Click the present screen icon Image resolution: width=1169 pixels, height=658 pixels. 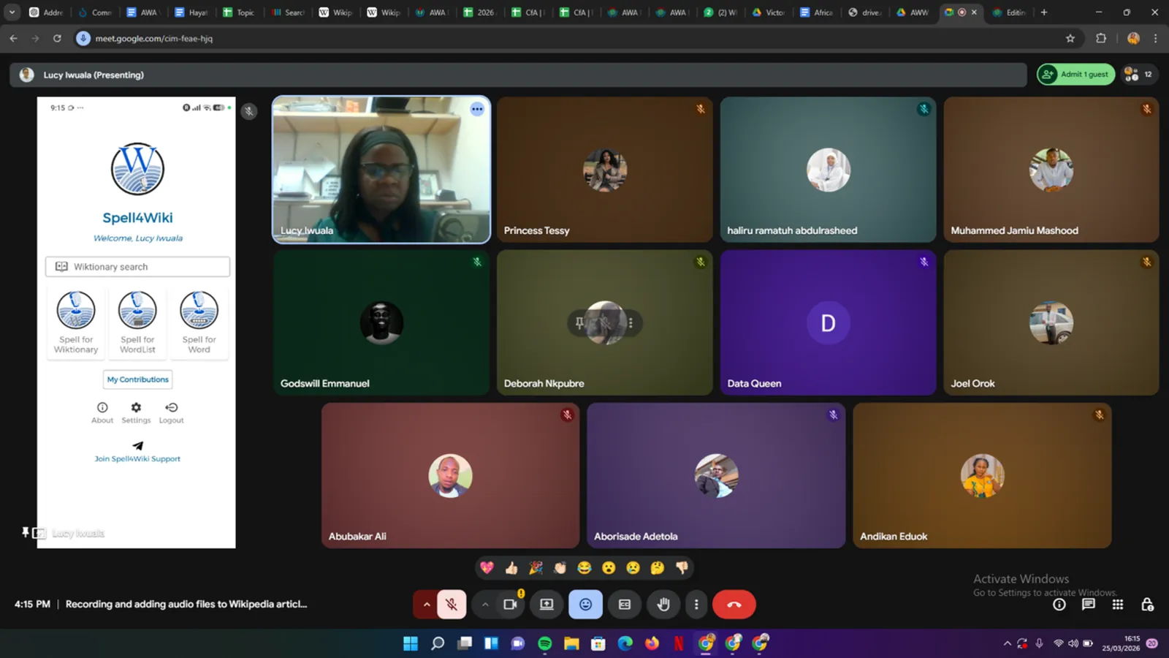pyautogui.click(x=547, y=605)
